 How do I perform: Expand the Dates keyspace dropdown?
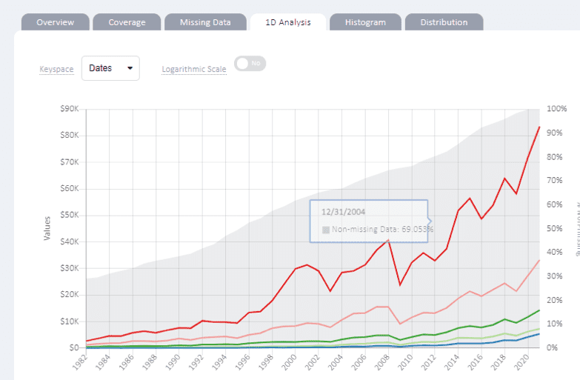tap(110, 68)
